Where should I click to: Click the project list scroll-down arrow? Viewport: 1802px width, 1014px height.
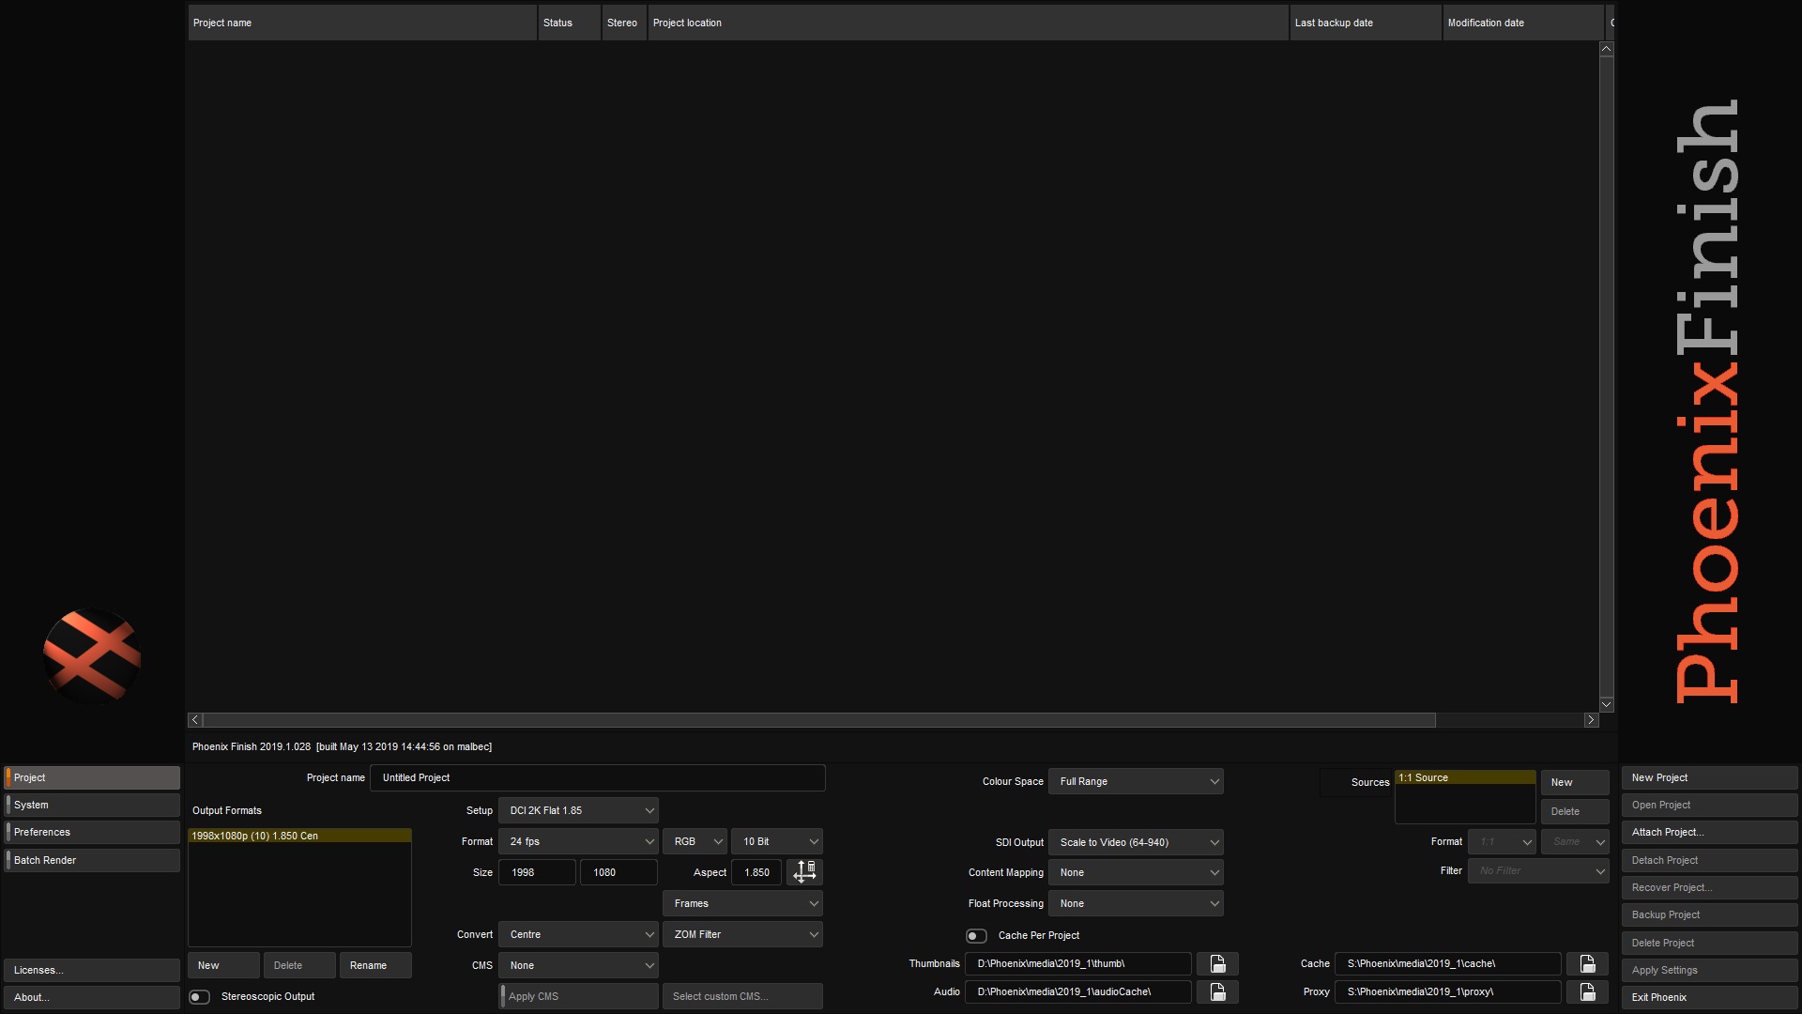[x=1606, y=704]
